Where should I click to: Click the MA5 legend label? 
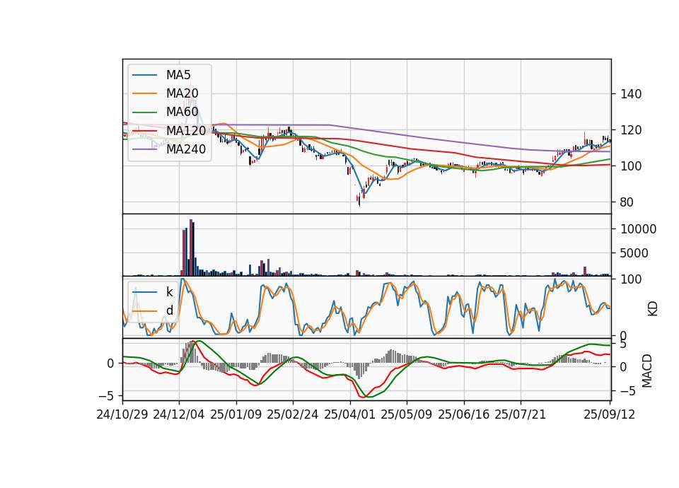click(x=178, y=75)
